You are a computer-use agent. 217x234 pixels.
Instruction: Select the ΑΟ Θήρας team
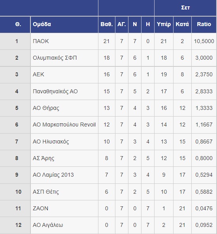(46, 108)
